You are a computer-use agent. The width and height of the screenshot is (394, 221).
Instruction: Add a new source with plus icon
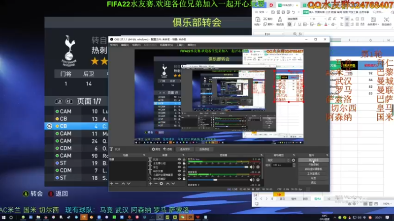pos(150,183)
